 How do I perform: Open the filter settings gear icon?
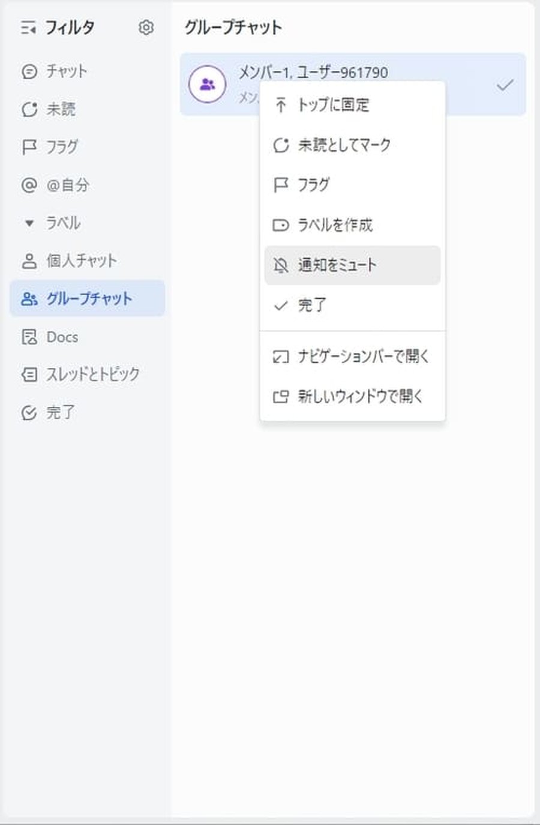click(x=145, y=28)
